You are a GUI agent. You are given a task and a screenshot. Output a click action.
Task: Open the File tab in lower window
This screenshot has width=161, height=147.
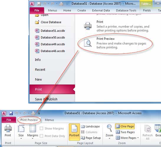[9, 120]
